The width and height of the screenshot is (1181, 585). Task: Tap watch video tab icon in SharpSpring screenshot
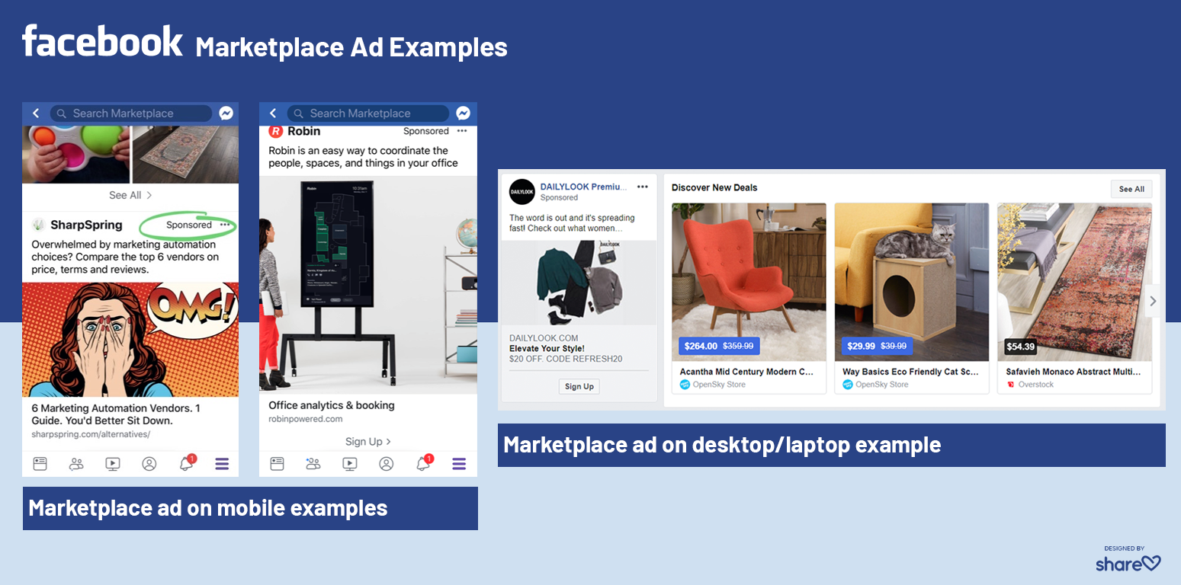(x=113, y=463)
